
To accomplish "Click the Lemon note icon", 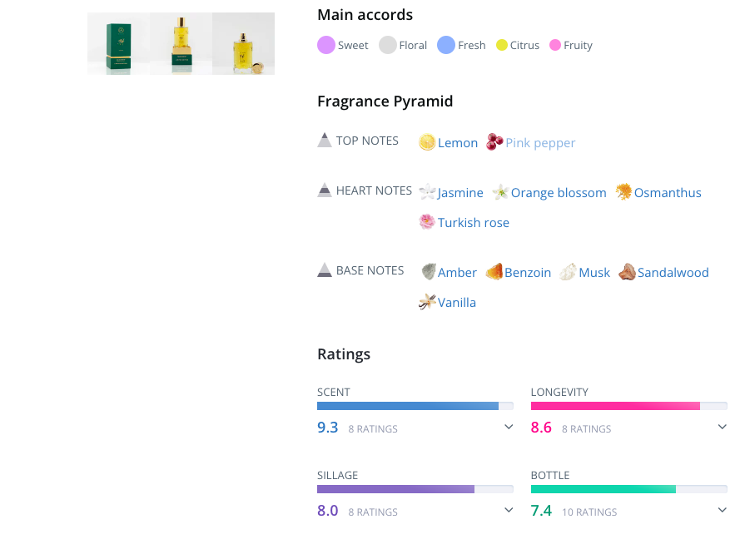I will point(427,142).
